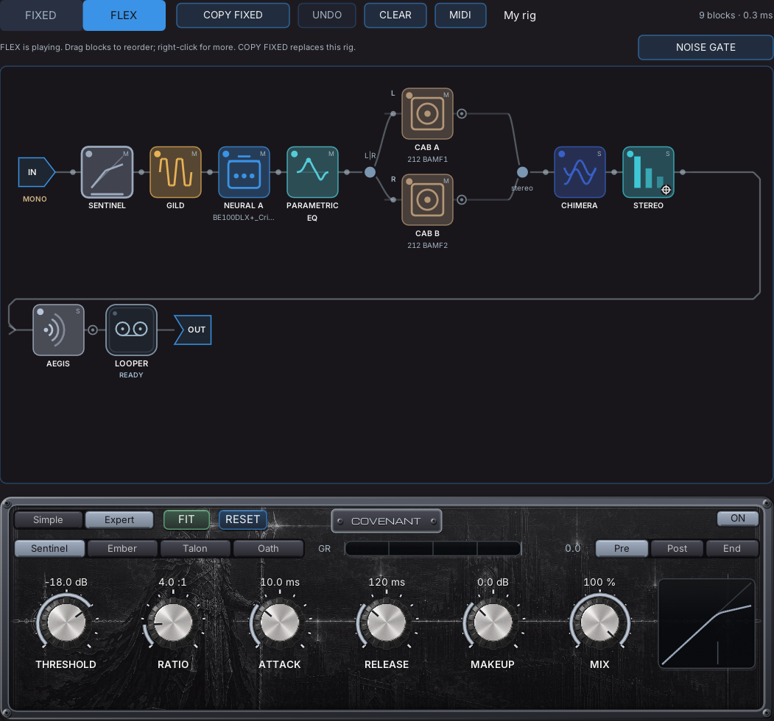Click the RESET button
Viewport: 774px width, 721px height.
pyautogui.click(x=242, y=520)
